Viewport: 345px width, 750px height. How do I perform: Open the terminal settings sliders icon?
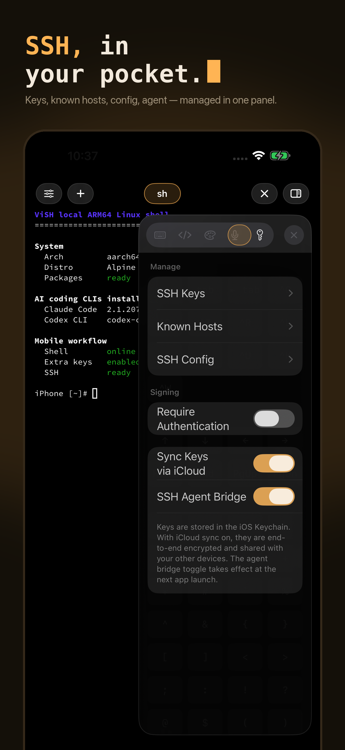click(x=49, y=194)
